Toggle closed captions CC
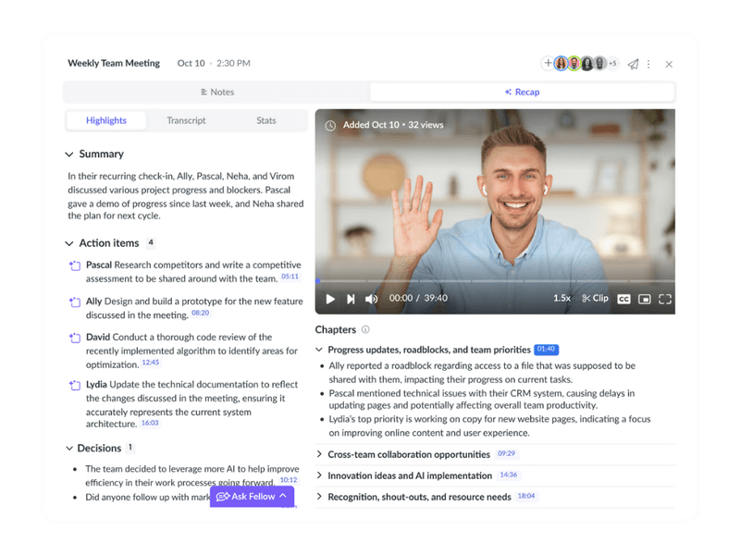The image size is (740, 555). tap(623, 299)
